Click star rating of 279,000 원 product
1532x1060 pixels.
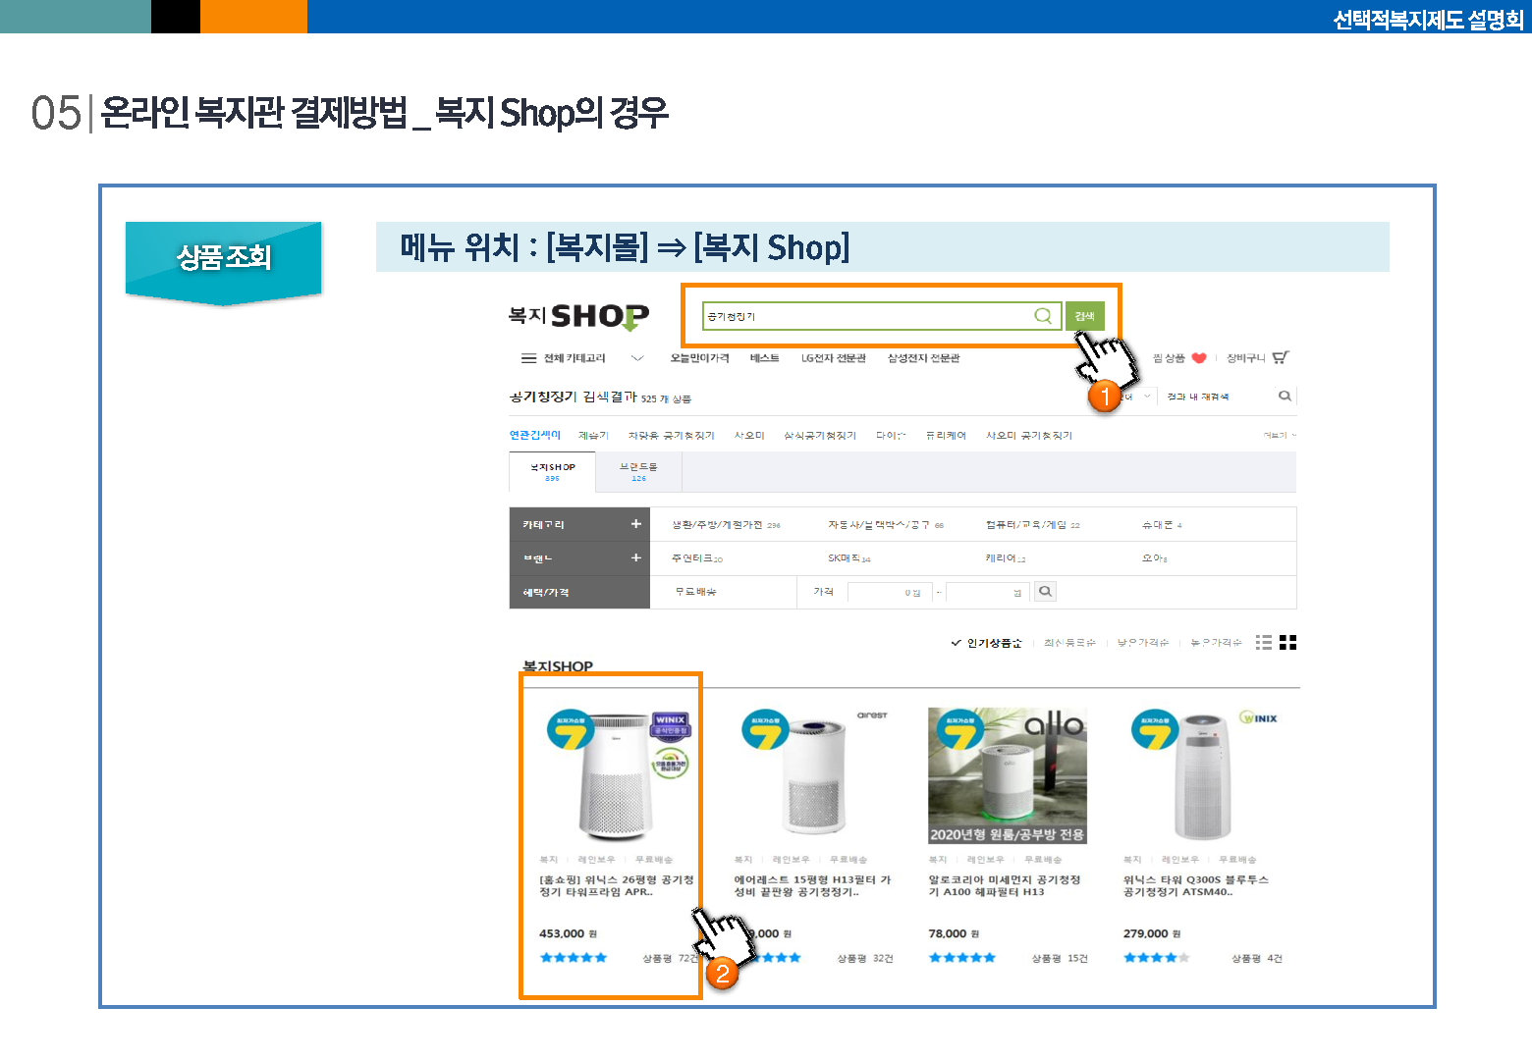(x=1157, y=958)
